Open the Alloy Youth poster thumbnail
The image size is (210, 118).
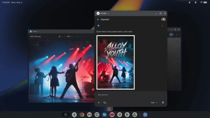point(115,62)
